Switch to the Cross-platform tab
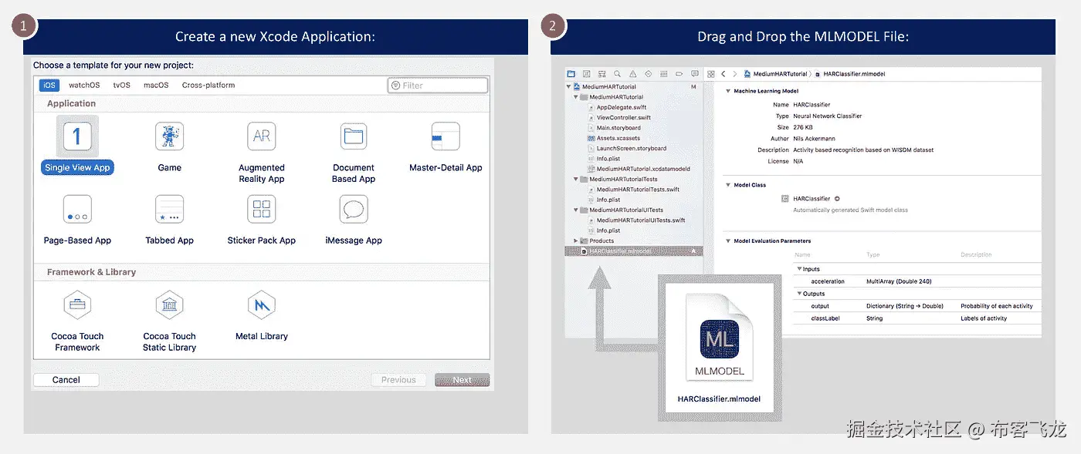Screen dimensions: 1081x454 pyautogui.click(x=208, y=85)
